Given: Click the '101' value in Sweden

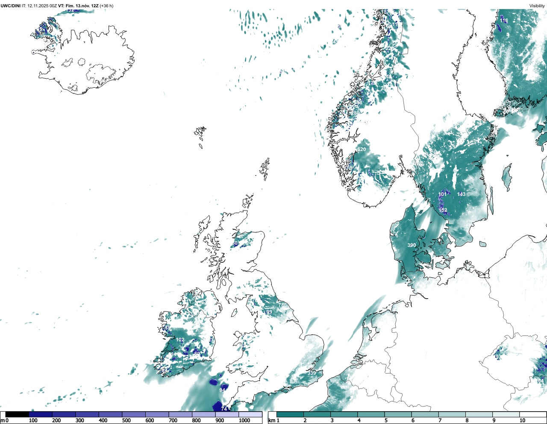Looking at the screenshot, I should tap(442, 194).
